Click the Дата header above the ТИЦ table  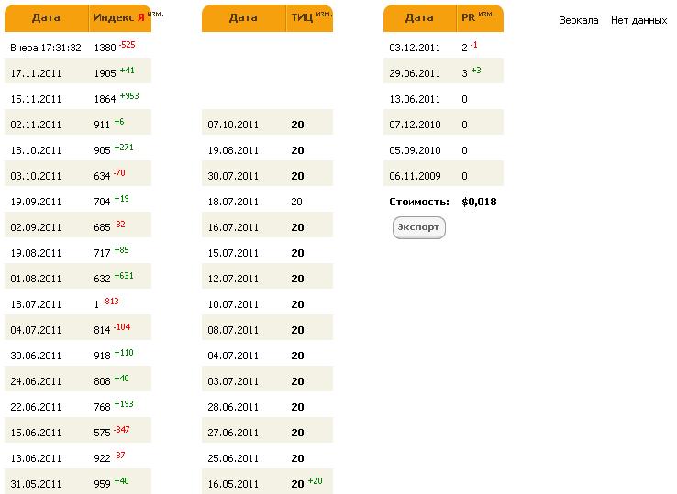tap(243, 18)
